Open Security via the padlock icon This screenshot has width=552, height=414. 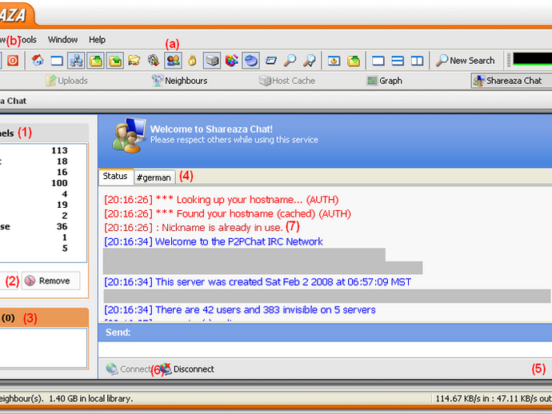(192, 61)
